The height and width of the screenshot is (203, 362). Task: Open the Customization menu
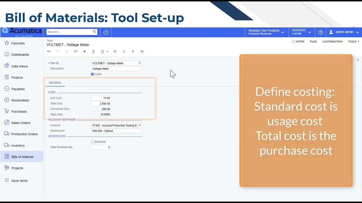click(332, 41)
